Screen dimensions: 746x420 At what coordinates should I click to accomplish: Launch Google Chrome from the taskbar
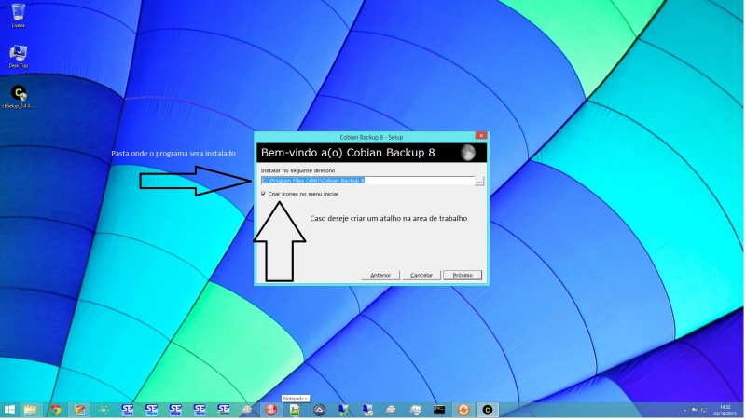click(x=55, y=410)
